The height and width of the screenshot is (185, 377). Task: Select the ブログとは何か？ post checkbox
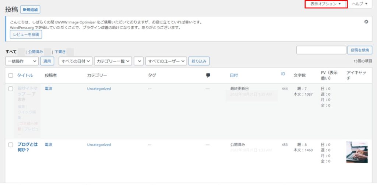point(11,145)
